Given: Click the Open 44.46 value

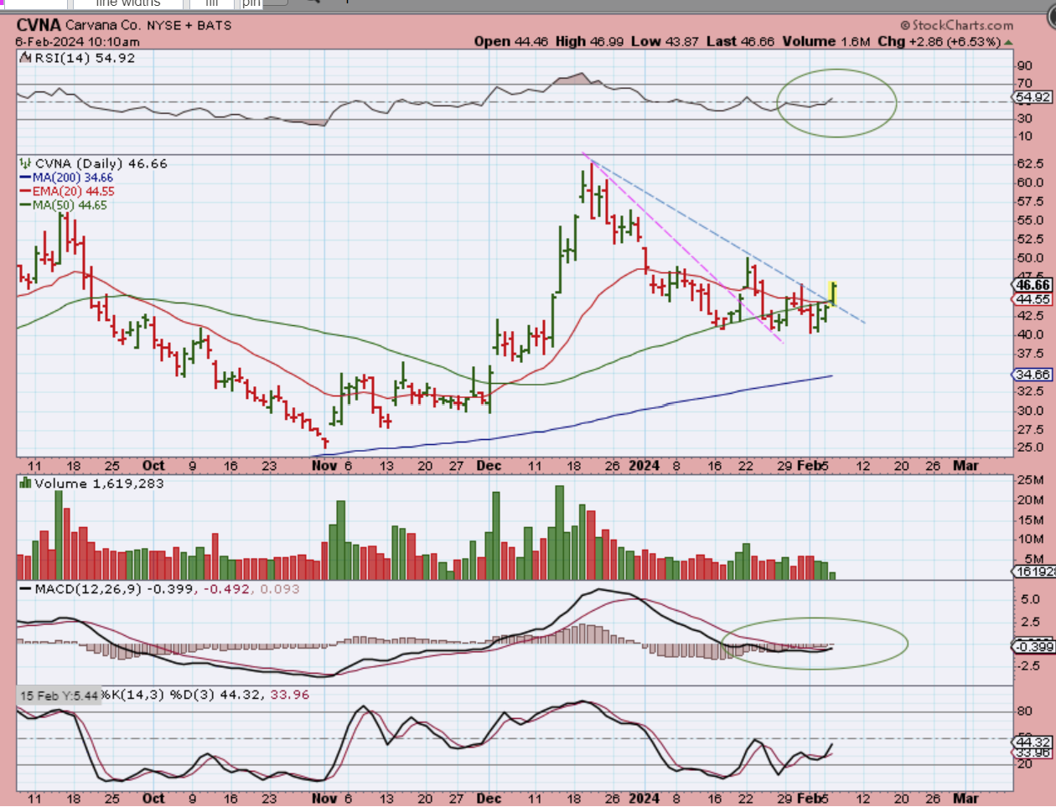Looking at the screenshot, I should (x=511, y=41).
